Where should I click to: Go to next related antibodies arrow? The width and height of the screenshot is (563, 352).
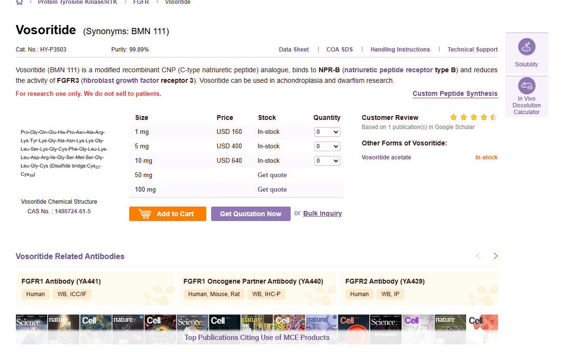click(495, 256)
